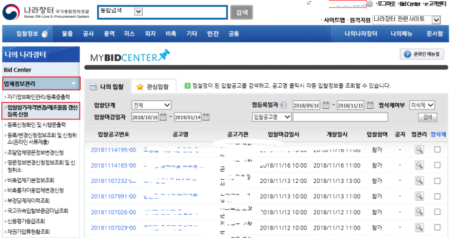The height and width of the screenshot is (238, 455).
Task: Open 부정당제재이력조회 sidebar item
Action: tap(28, 201)
